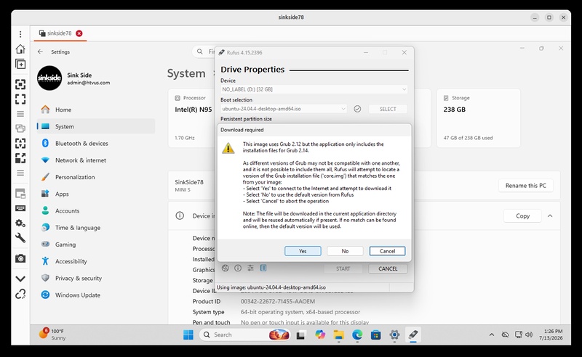Open File Explorer from the taskbar
This screenshot has height=357, width=582.
point(338,335)
